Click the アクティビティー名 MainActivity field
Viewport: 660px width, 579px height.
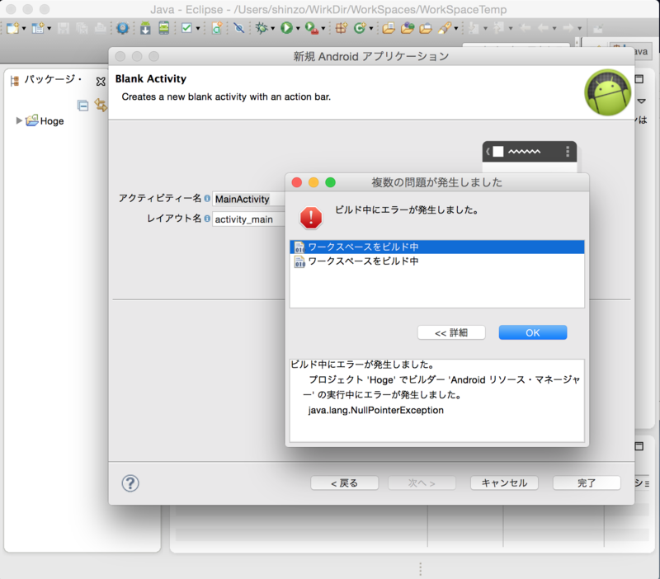coord(249,199)
